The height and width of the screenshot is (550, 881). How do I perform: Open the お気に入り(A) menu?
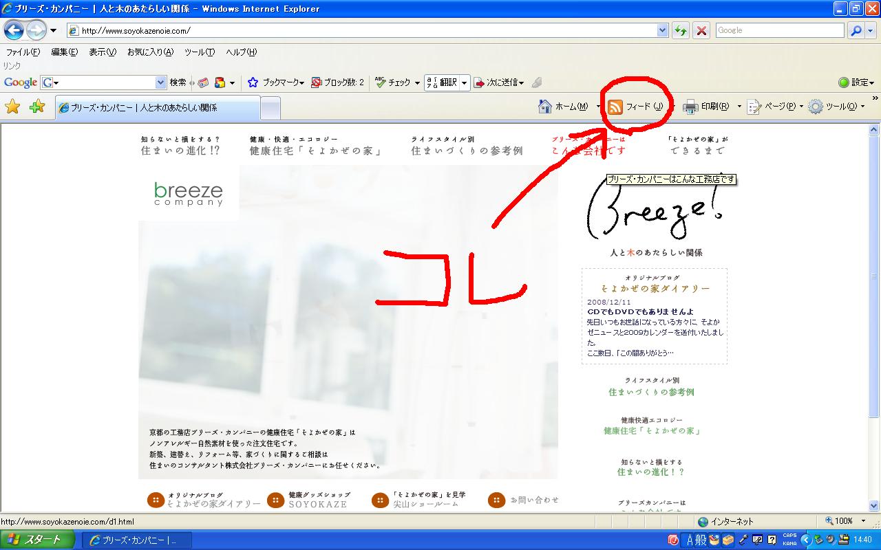coord(150,52)
